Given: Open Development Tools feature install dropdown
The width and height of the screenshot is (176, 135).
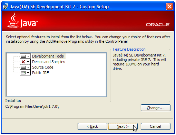Looking at the screenshot, I should [25, 56].
